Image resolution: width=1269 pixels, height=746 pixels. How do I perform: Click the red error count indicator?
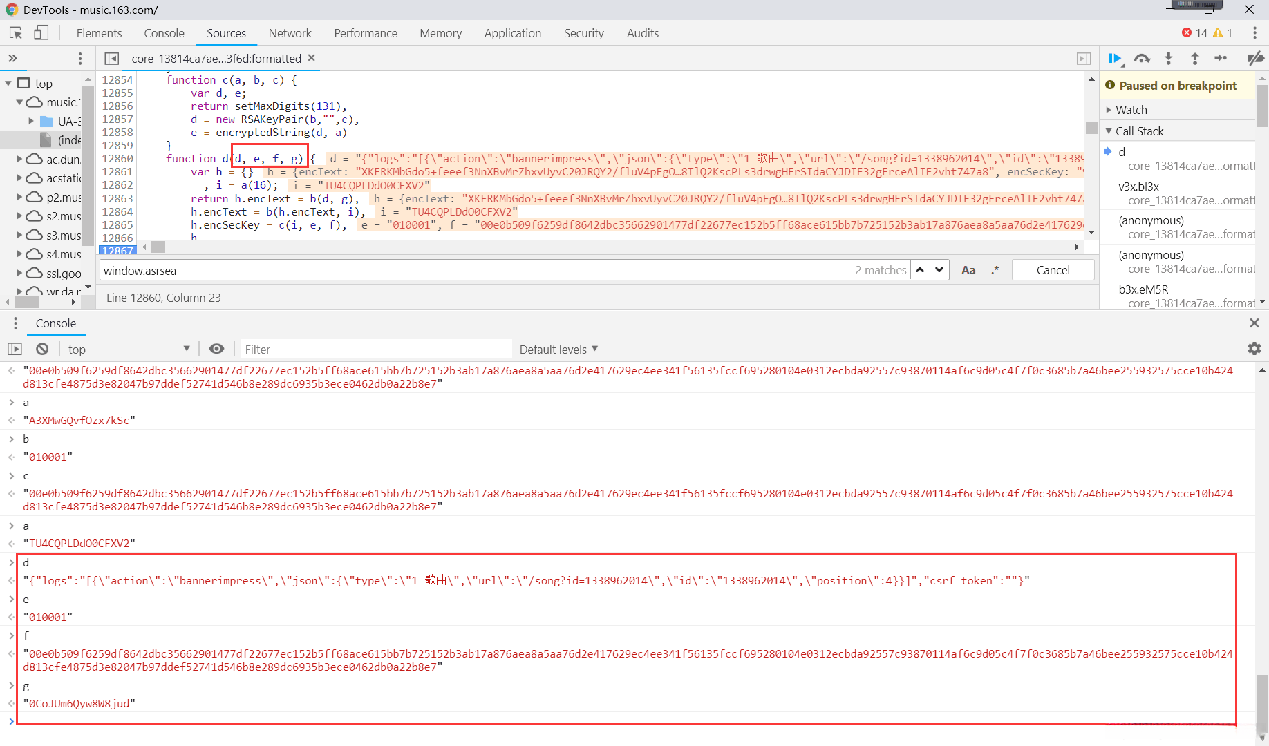1194,33
